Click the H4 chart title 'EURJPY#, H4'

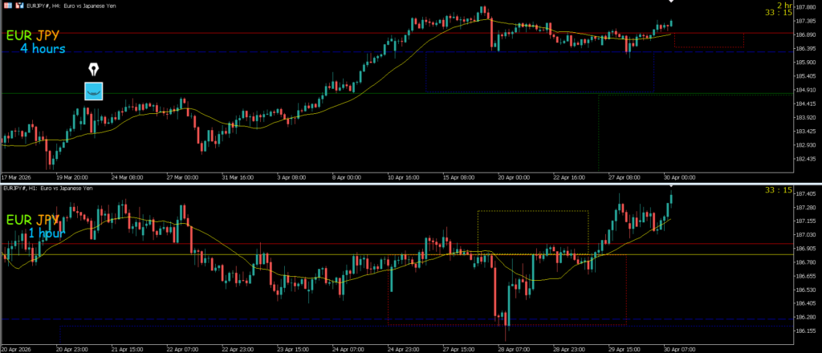pyautogui.click(x=42, y=6)
